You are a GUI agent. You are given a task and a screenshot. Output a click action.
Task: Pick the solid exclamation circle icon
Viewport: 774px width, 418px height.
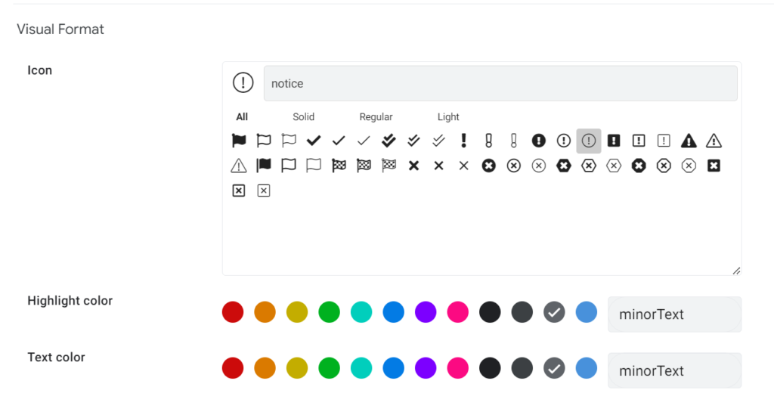(x=538, y=141)
